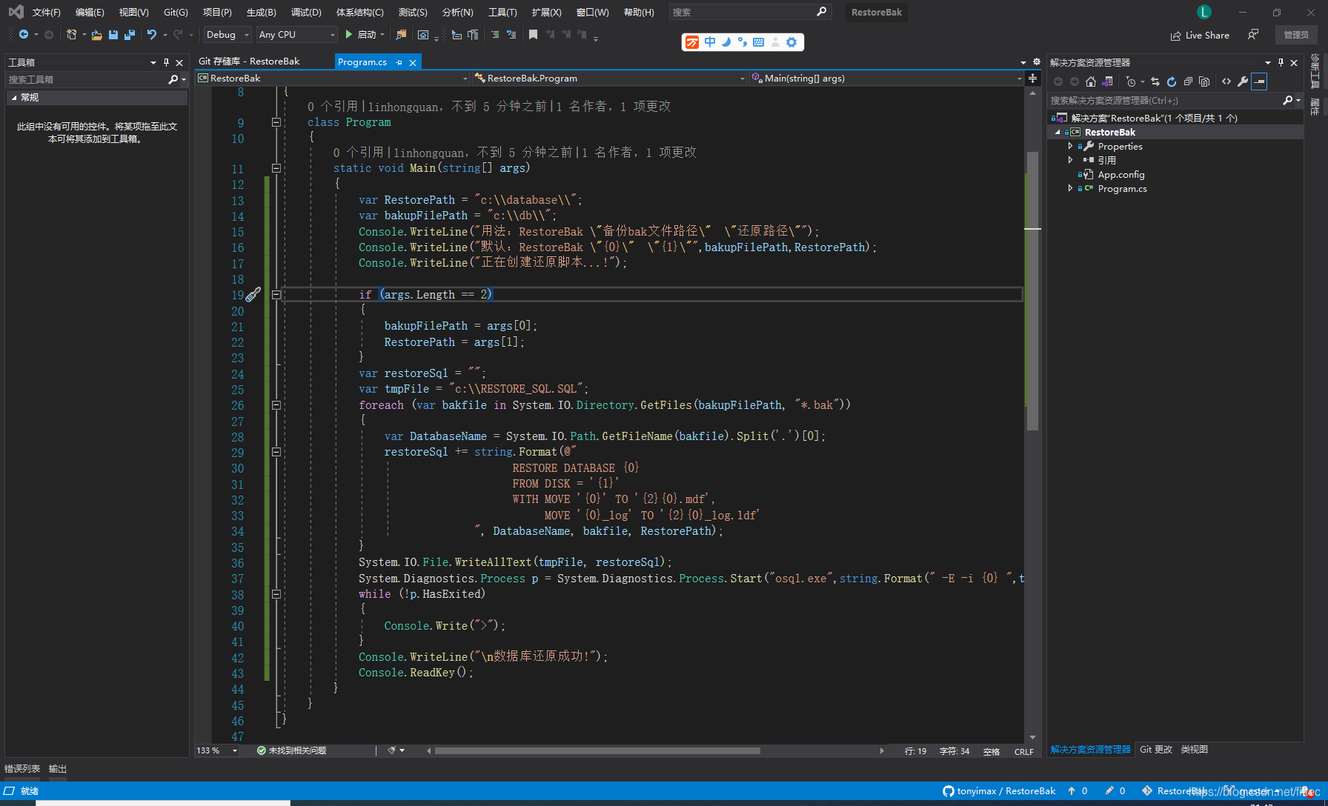Refresh Solution Explorer
Screen dimensions: 1328x806
coord(1172,81)
